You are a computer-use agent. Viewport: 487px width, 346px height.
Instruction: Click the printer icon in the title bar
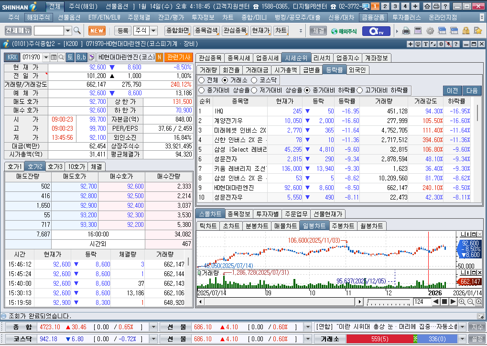tap(436, 6)
